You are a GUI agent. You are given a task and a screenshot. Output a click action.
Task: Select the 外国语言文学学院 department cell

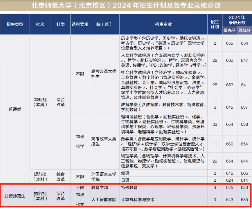coord(105,176)
